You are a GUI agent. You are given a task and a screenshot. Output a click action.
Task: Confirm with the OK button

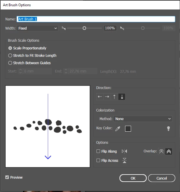133,178
